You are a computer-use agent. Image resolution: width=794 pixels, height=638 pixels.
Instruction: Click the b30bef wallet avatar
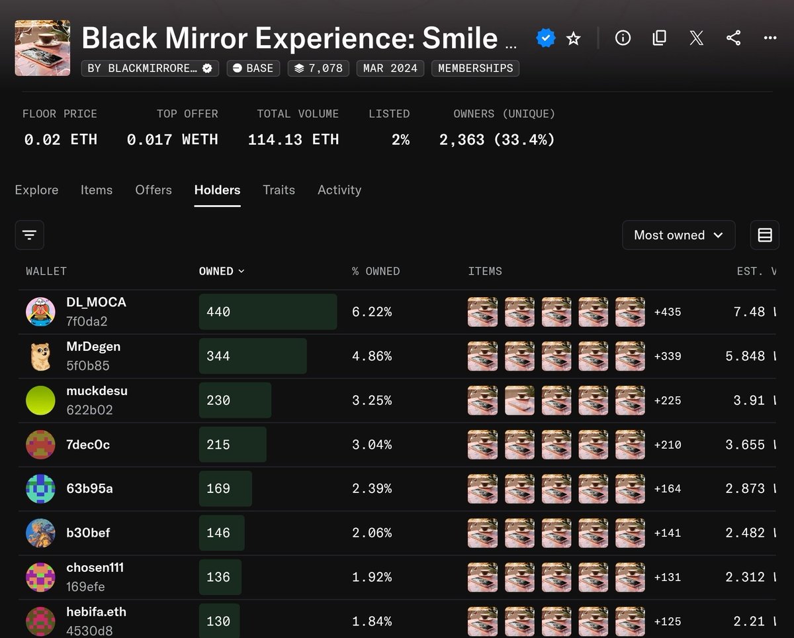click(40, 533)
